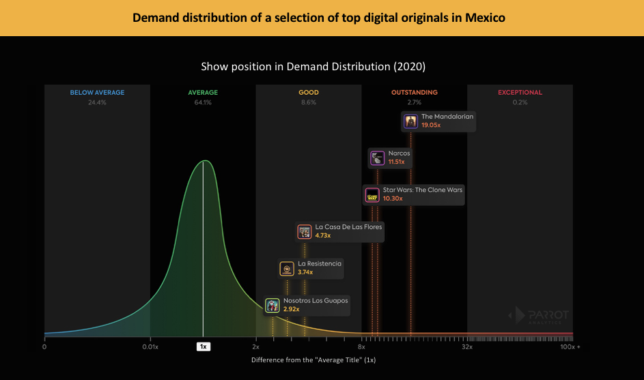The image size is (644, 380).
Task: Click the 8.6% percentage value
Action: pos(309,102)
